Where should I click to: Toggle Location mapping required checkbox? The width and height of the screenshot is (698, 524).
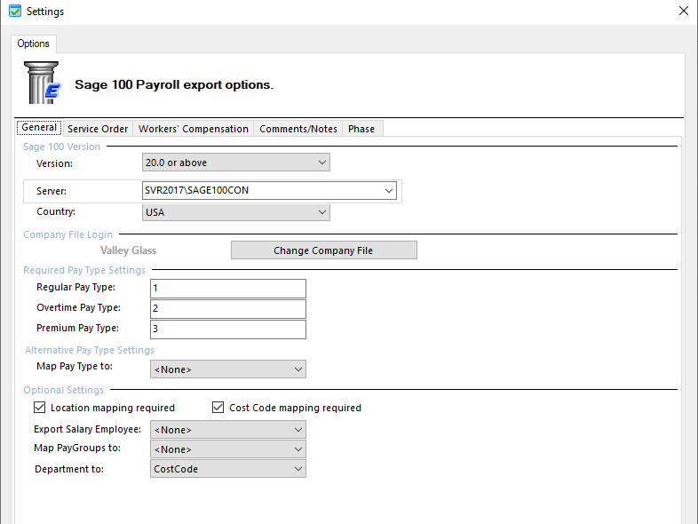pyautogui.click(x=40, y=408)
